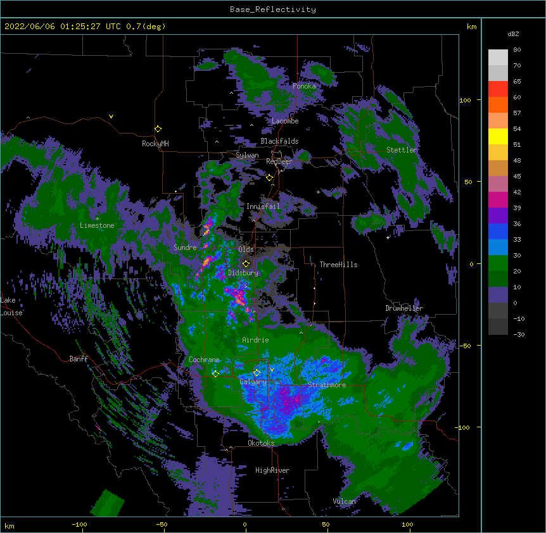Click the yellow diamond marker below RedDeer
Screen dimensions: 546x533
(x=270, y=178)
